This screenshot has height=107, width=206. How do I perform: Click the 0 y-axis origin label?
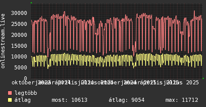[x=25, y=78]
